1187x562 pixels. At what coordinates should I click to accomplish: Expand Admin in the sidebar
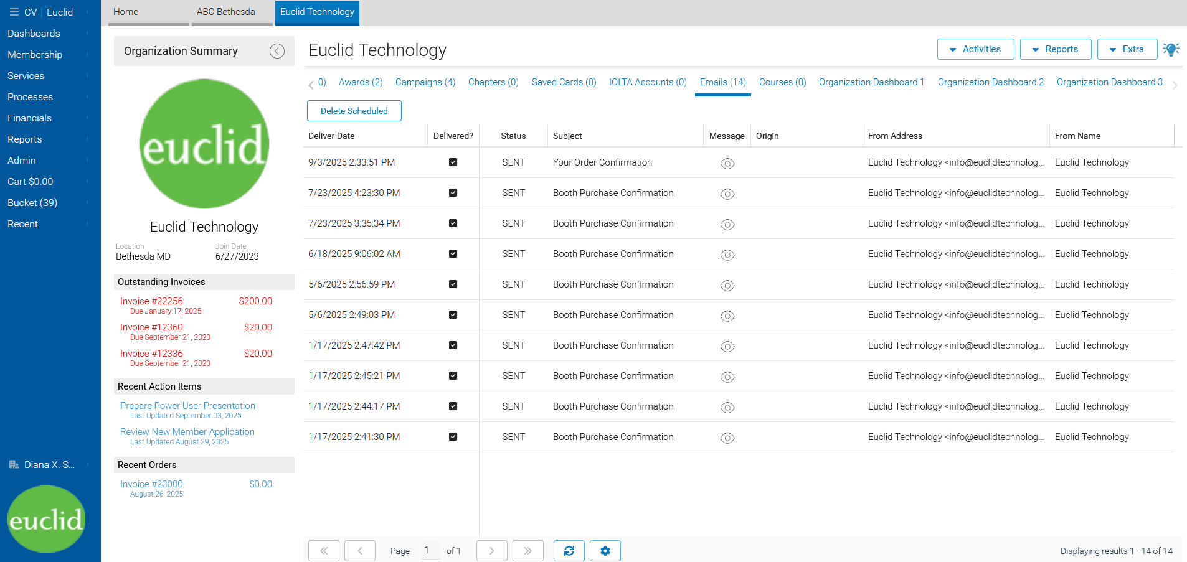click(x=50, y=161)
